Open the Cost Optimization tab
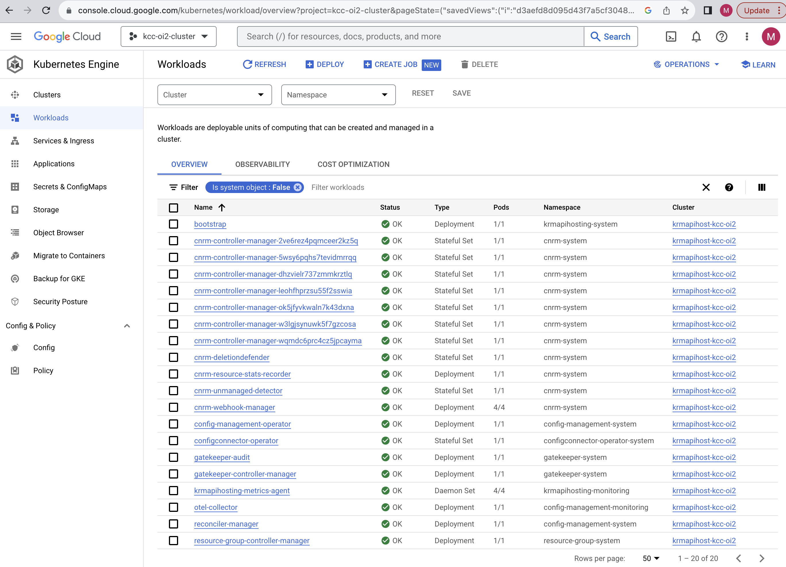Viewport: 786px width, 567px height. pos(353,164)
